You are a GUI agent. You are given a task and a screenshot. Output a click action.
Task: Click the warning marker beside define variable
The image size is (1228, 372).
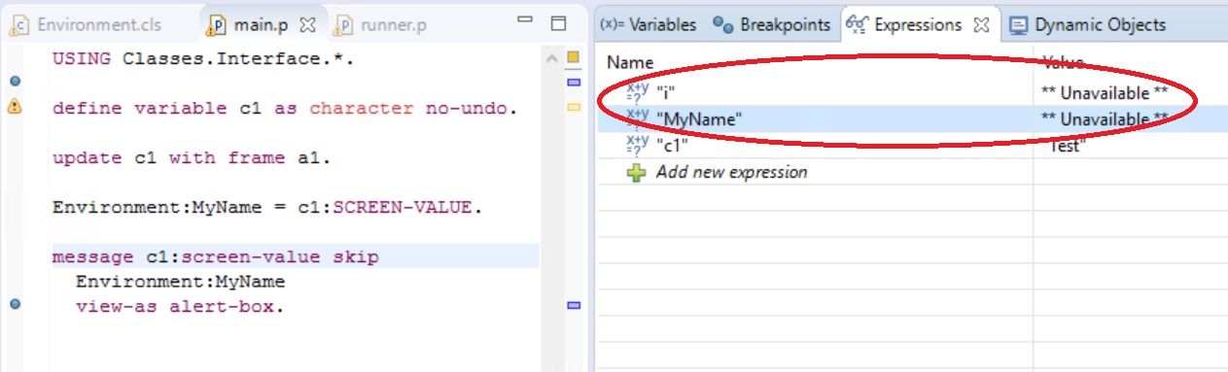[14, 108]
